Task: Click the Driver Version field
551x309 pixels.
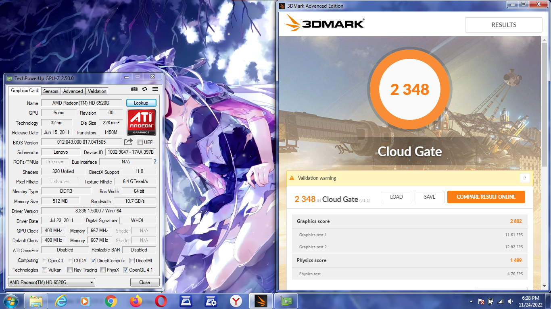Action: coord(98,211)
